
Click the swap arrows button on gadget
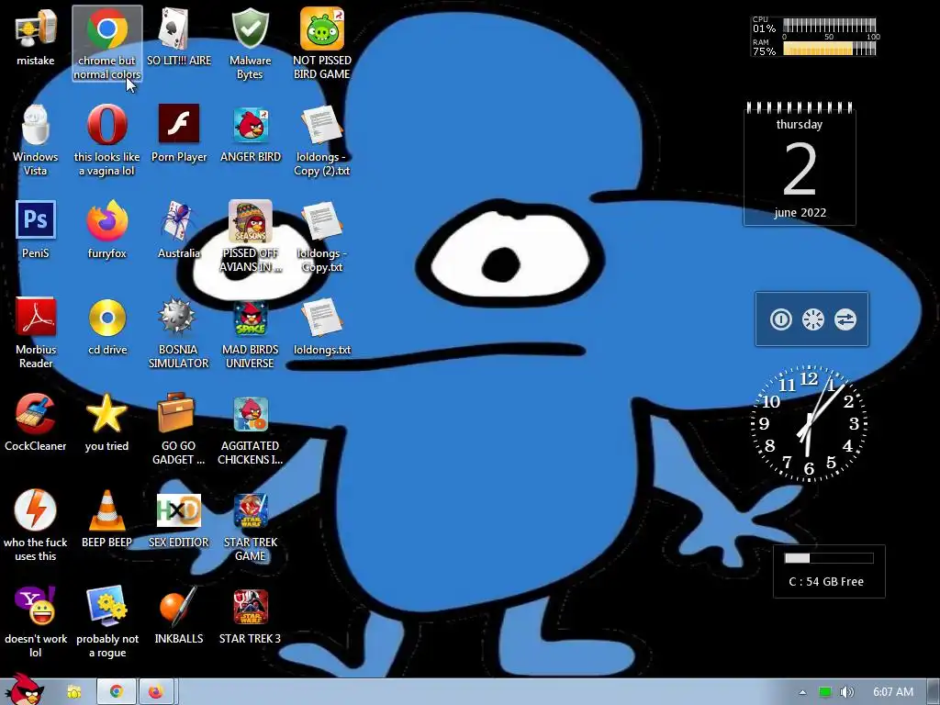[x=845, y=319]
